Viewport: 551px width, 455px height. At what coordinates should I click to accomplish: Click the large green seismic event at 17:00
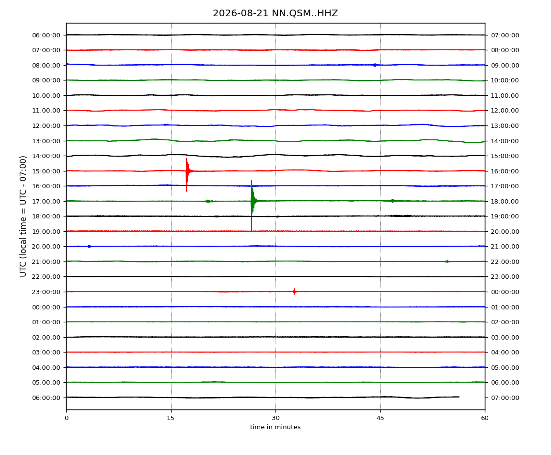tap(253, 205)
